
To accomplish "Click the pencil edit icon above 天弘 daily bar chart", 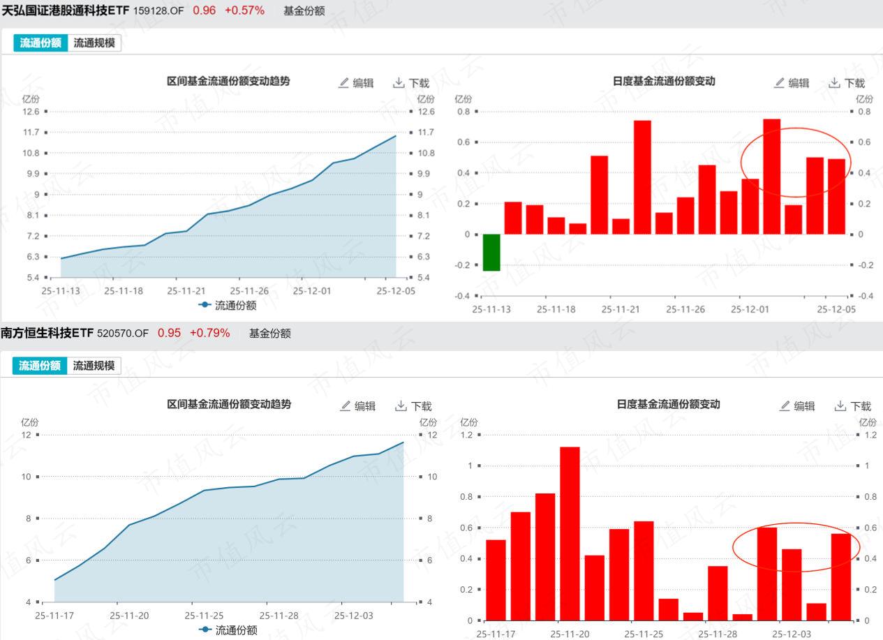I will pos(780,83).
